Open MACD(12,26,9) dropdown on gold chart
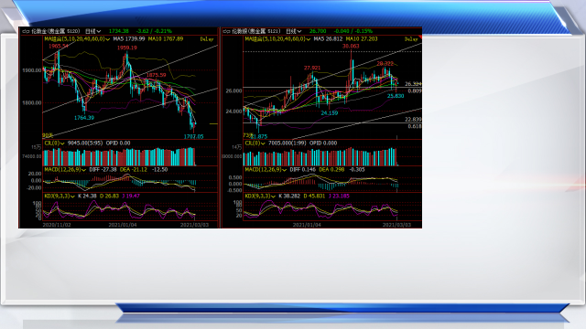The image size is (586, 329). (65, 170)
